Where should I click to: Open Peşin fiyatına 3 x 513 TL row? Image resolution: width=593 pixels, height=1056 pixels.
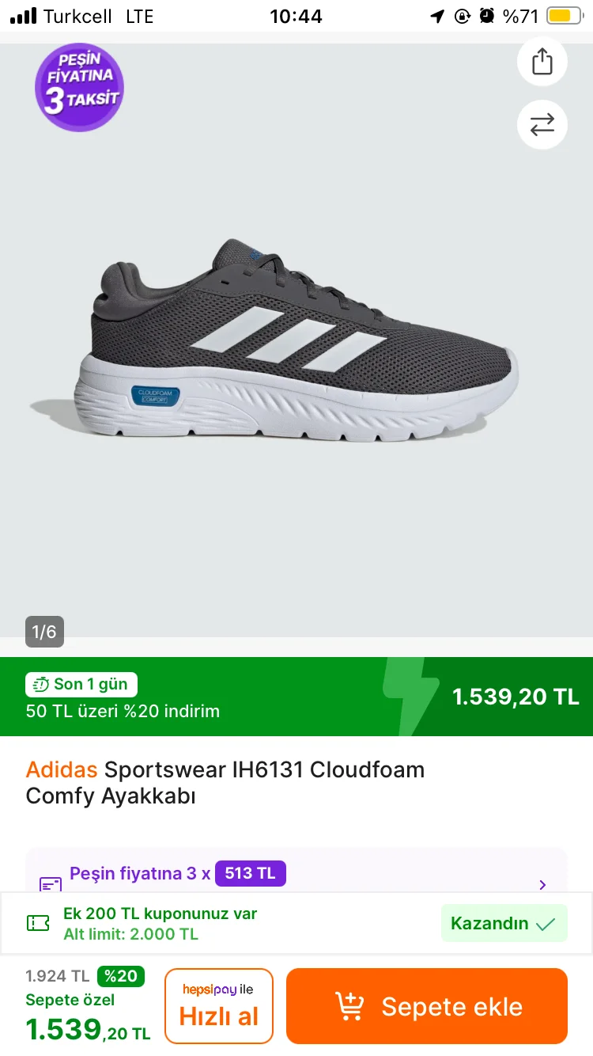click(296, 874)
